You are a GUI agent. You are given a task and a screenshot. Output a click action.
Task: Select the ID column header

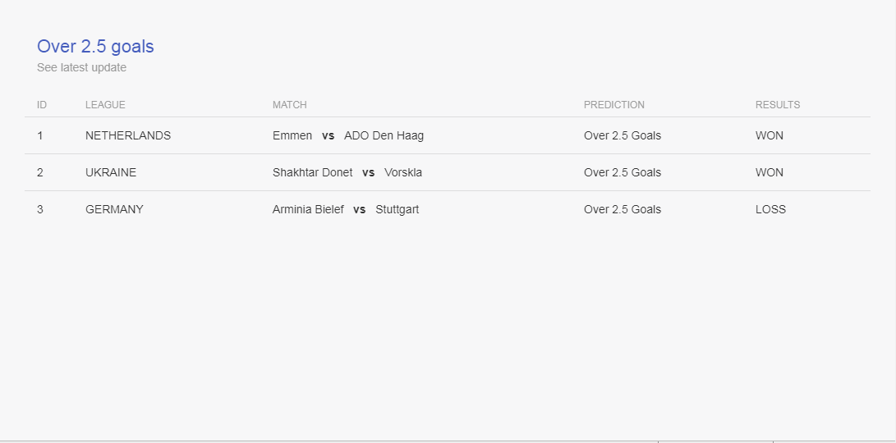(x=42, y=105)
